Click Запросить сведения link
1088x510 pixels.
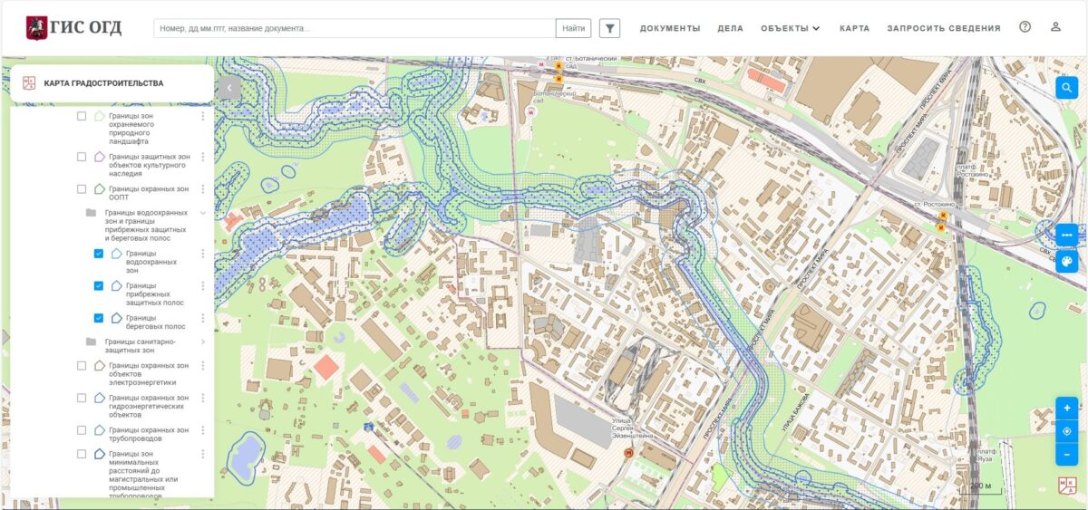click(x=943, y=28)
